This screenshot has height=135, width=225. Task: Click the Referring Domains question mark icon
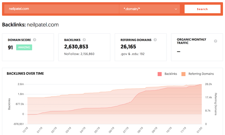click(x=155, y=40)
